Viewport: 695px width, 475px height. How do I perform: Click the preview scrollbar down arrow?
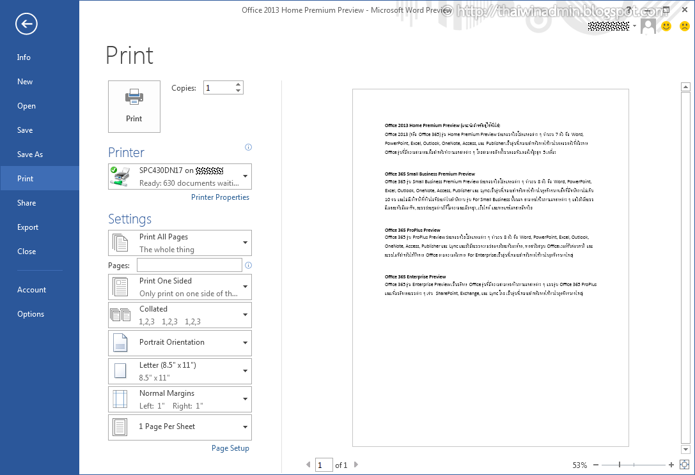[x=685, y=449]
